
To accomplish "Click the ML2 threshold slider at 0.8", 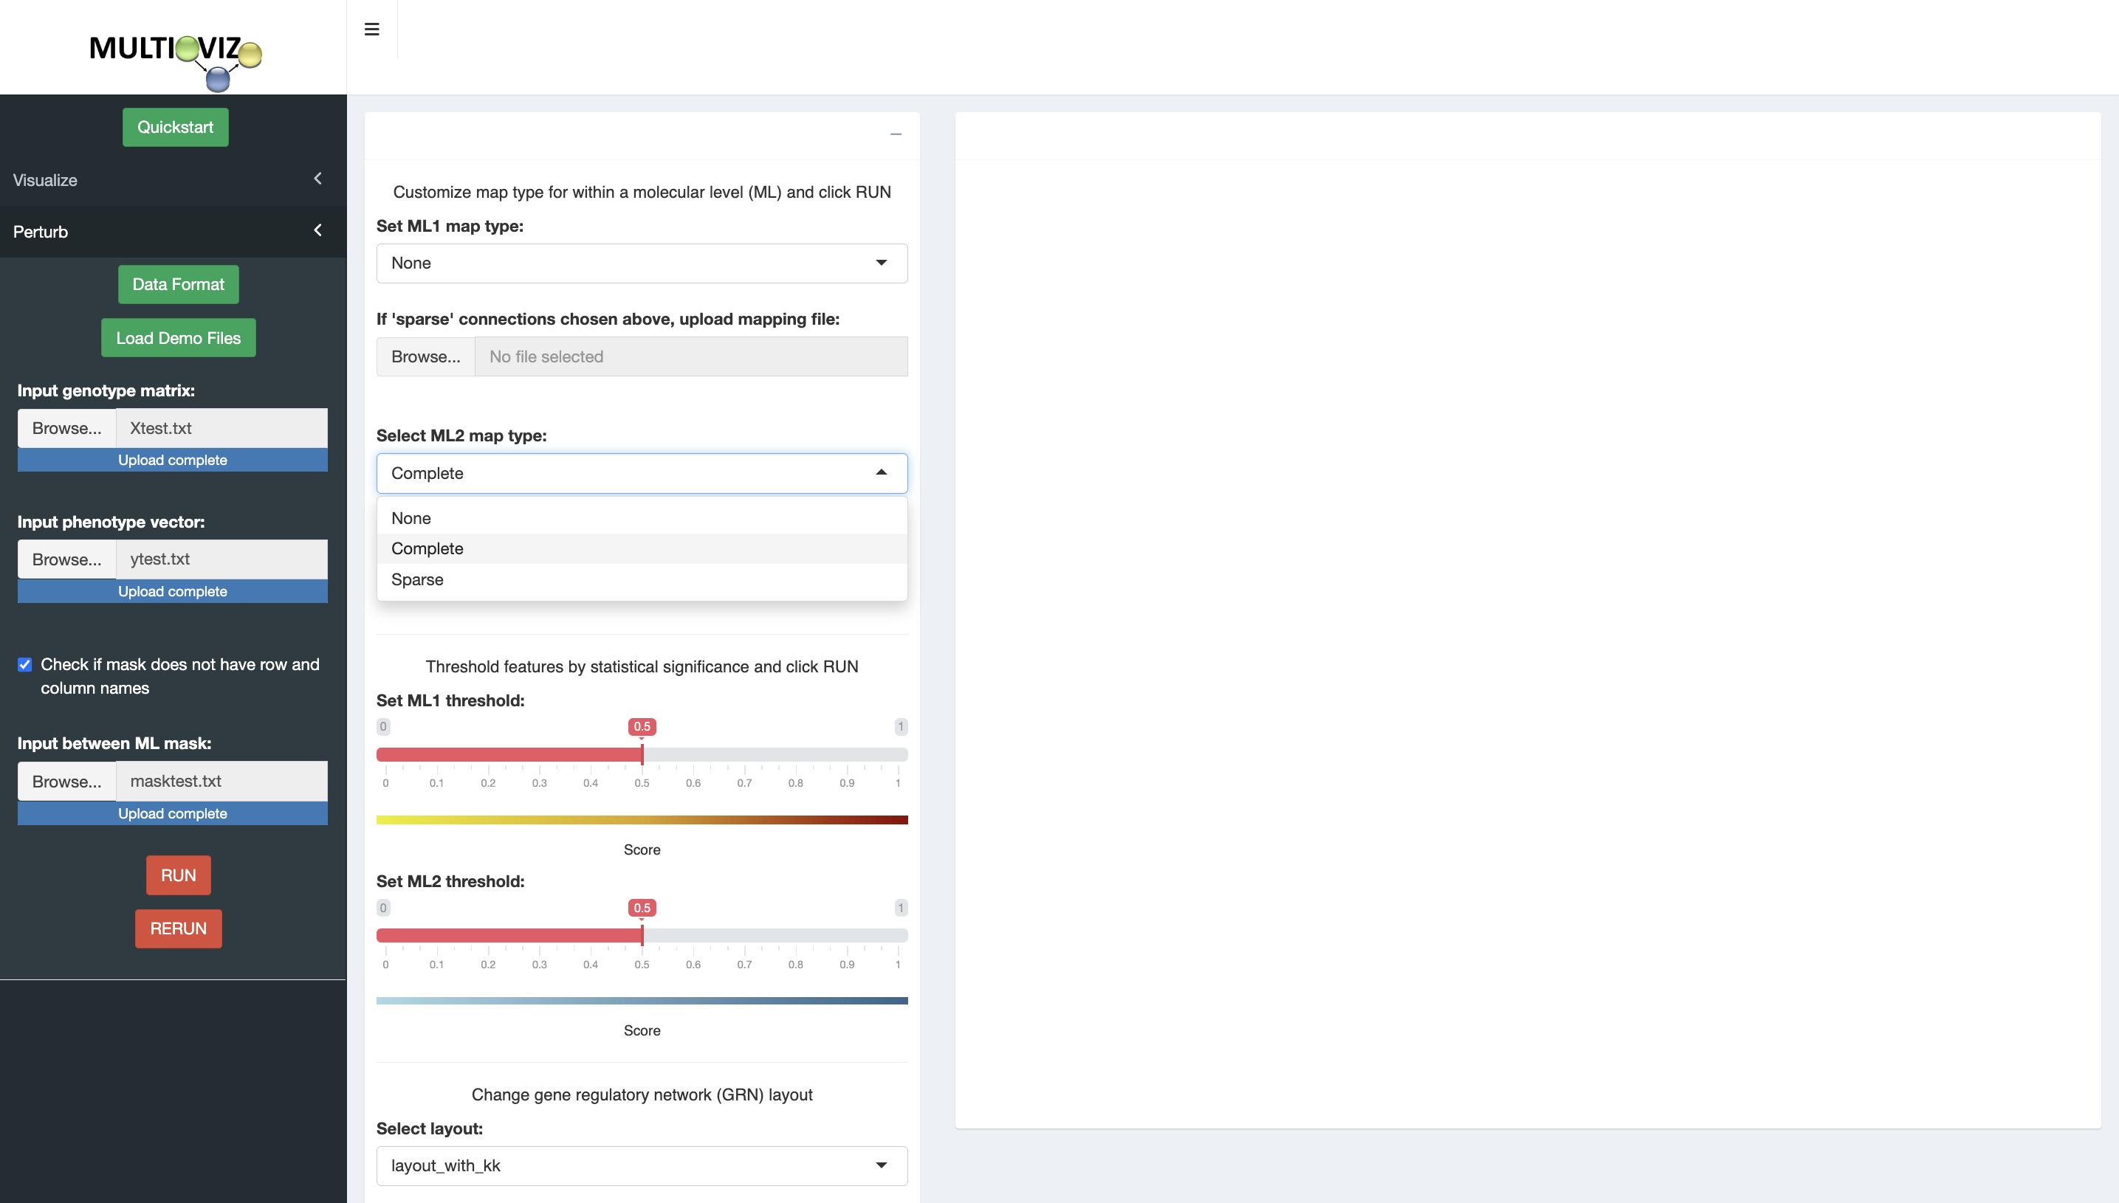I will [796, 935].
